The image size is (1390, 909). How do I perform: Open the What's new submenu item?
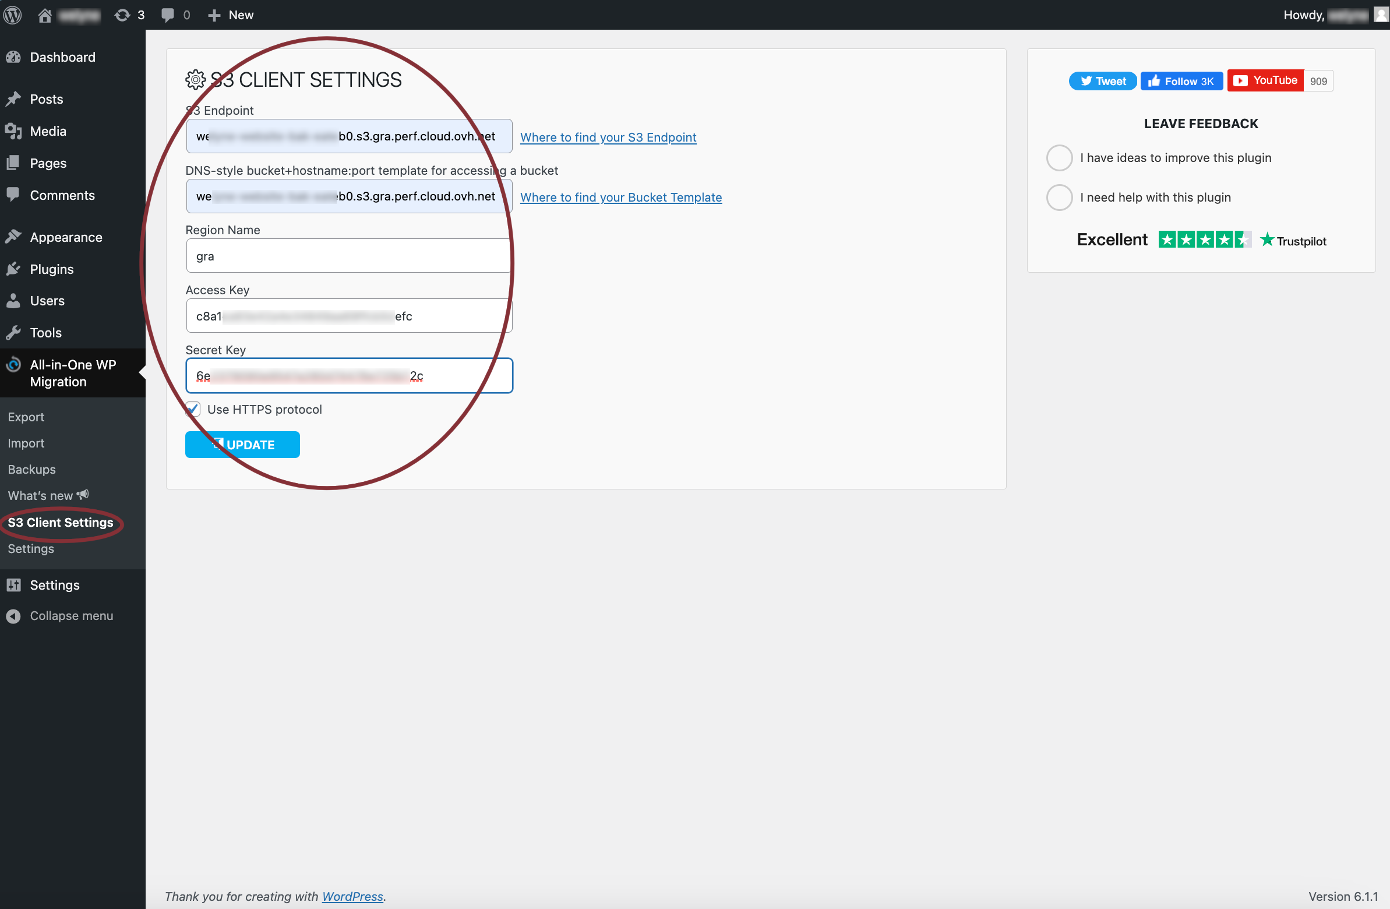click(48, 495)
